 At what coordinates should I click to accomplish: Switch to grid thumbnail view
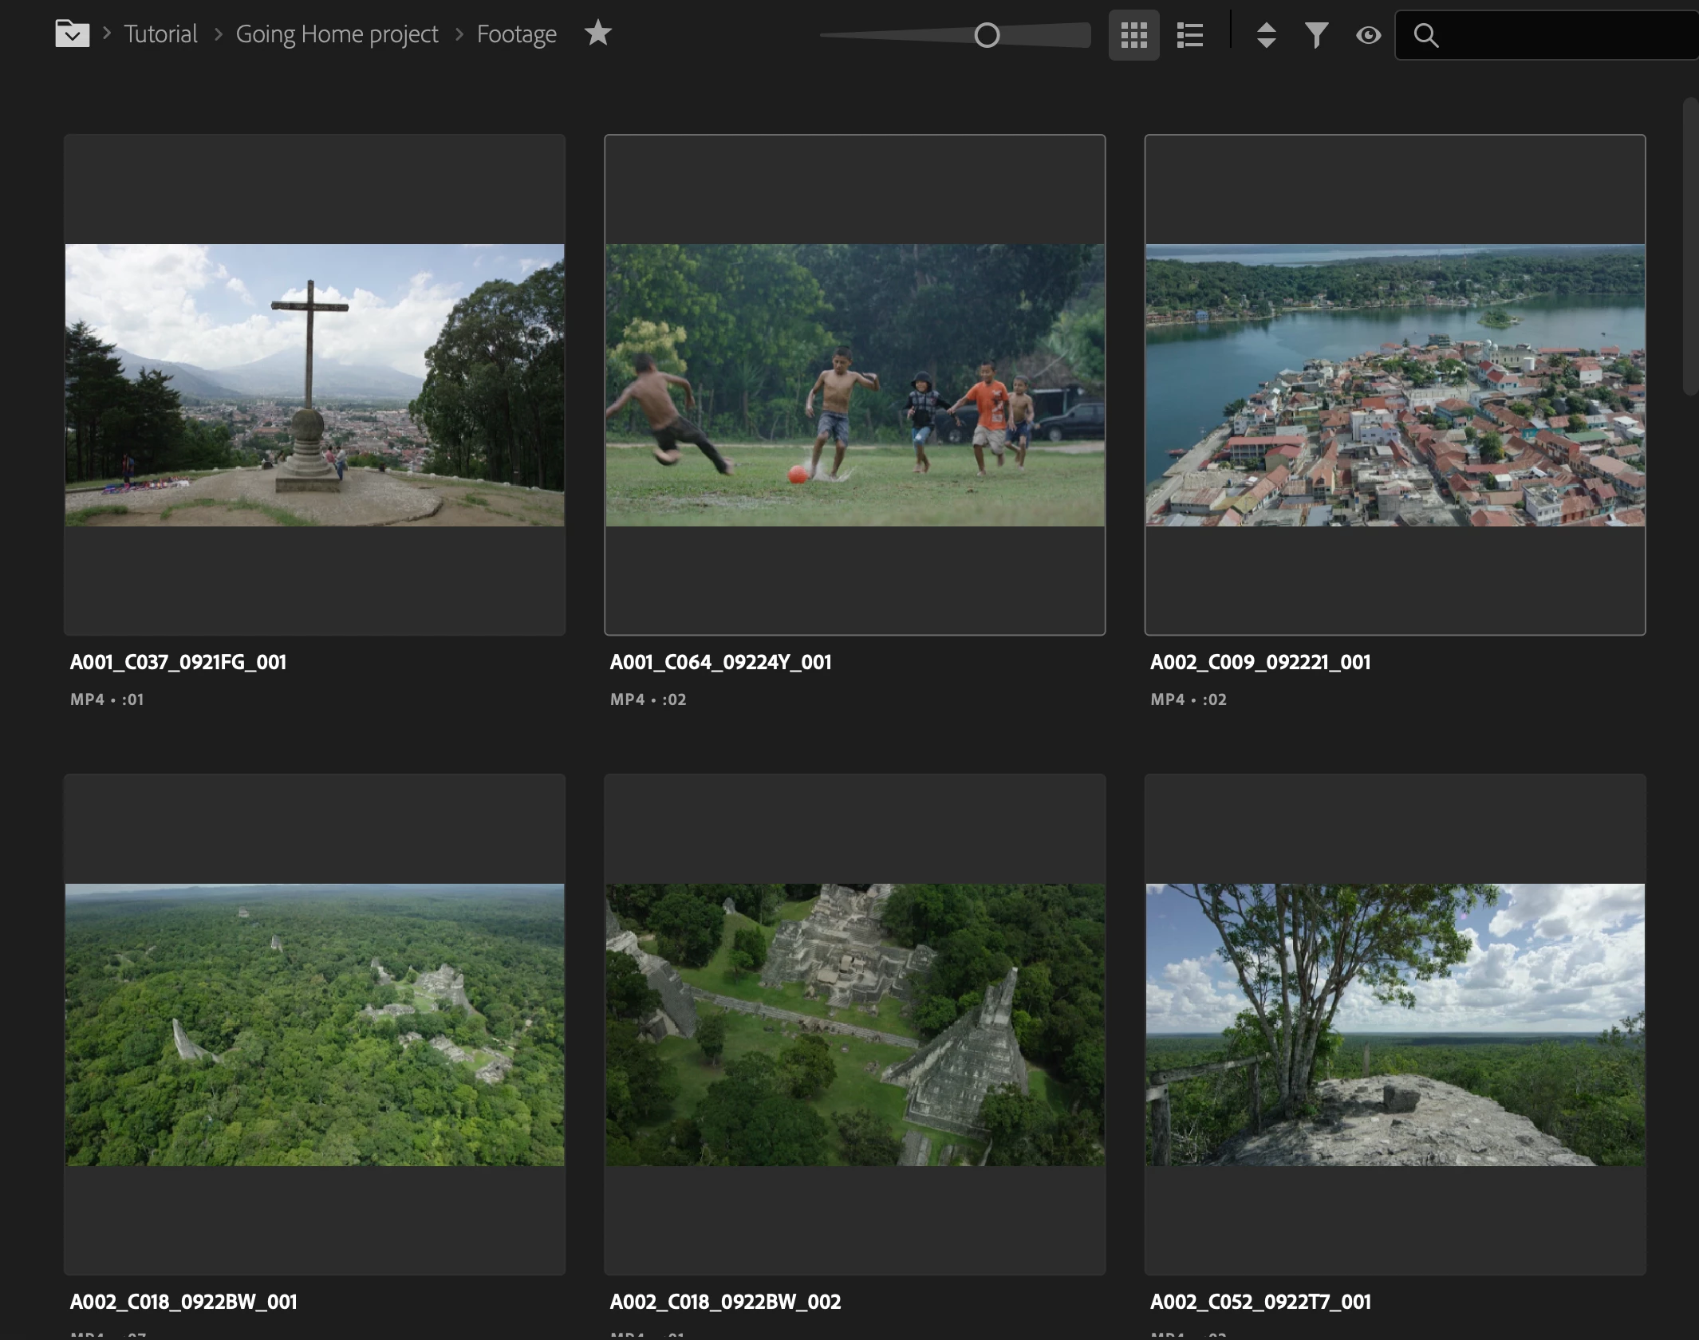1133,35
